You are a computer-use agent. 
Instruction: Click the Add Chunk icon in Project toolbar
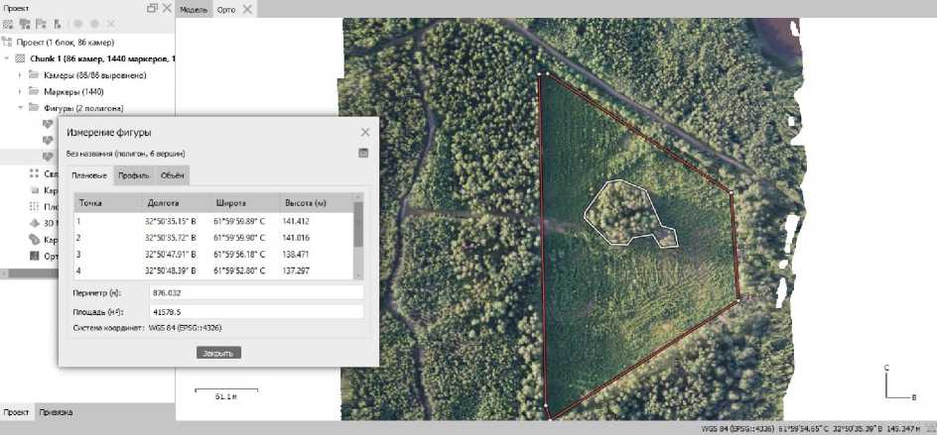coord(8,25)
